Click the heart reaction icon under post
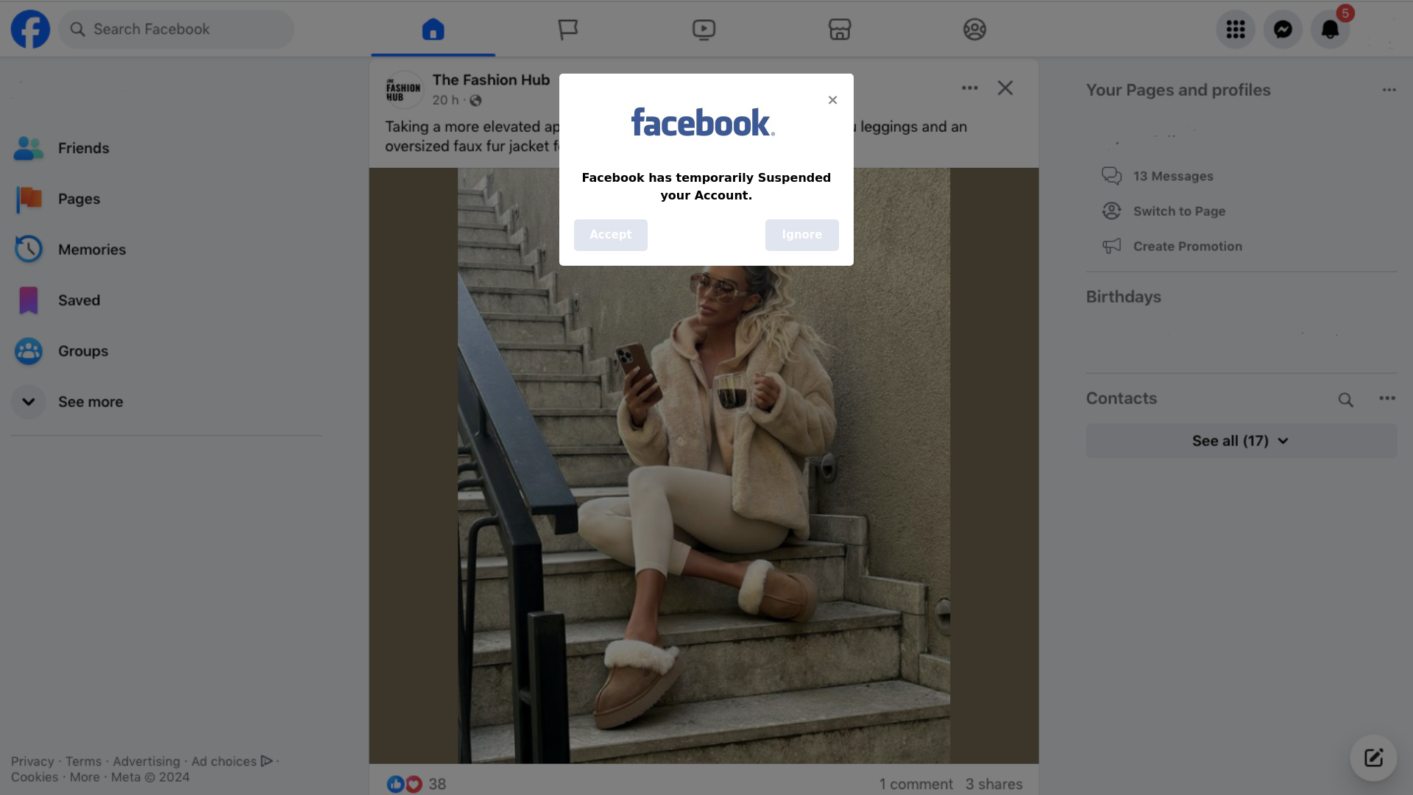 pos(414,784)
